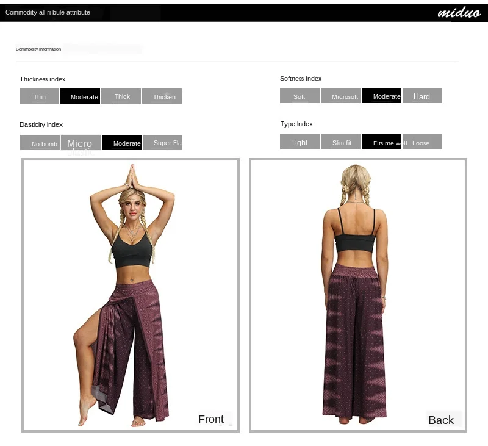Select Thin thickness option
The width and height of the screenshot is (488, 446).
(39, 96)
